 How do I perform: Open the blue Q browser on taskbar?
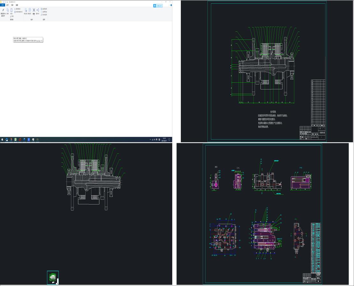(7, 140)
